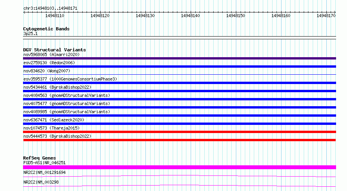Click ruler position 14948130

145,16
